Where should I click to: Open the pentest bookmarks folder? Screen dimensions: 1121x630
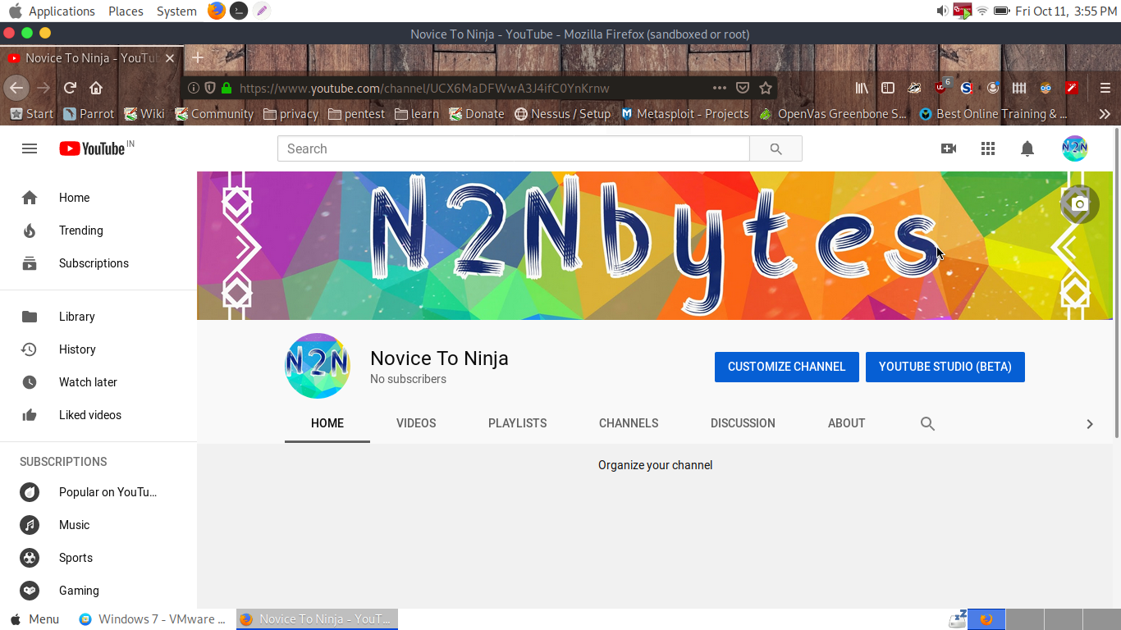356,114
